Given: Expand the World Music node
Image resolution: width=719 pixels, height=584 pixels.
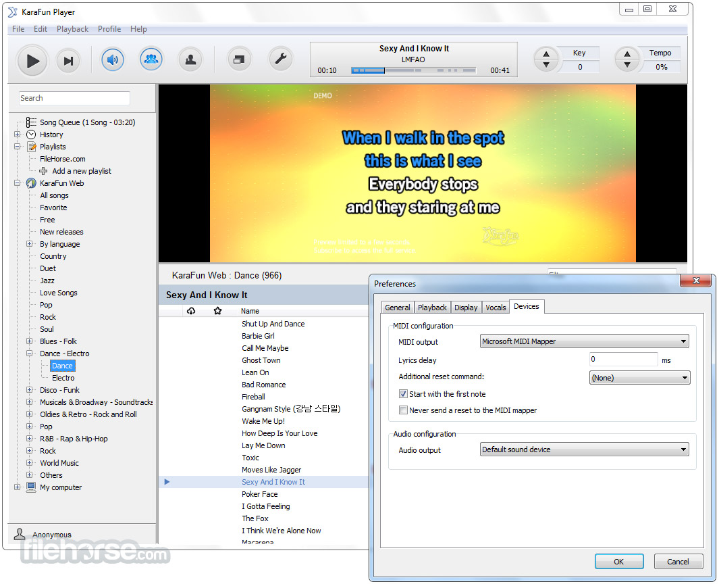Looking at the screenshot, I should (29, 463).
